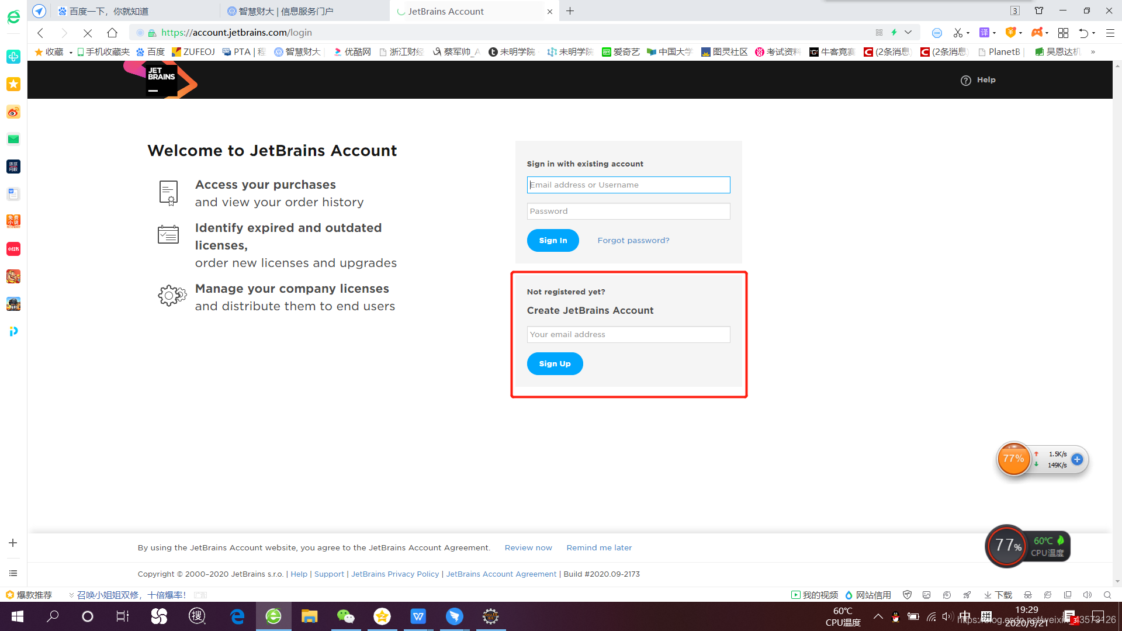Click the Forgot password link
Viewport: 1122px width, 631px height.
coord(633,240)
